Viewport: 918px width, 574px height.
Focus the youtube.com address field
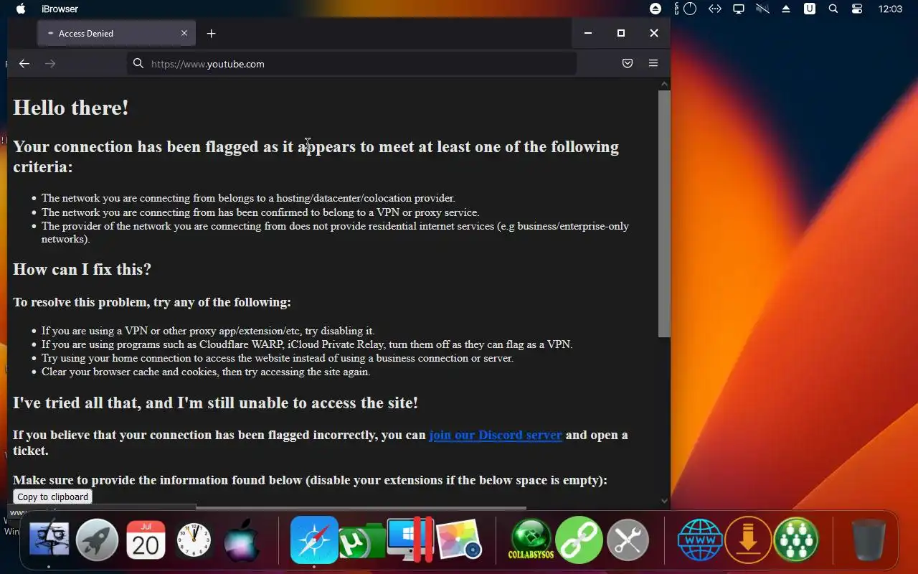351,63
